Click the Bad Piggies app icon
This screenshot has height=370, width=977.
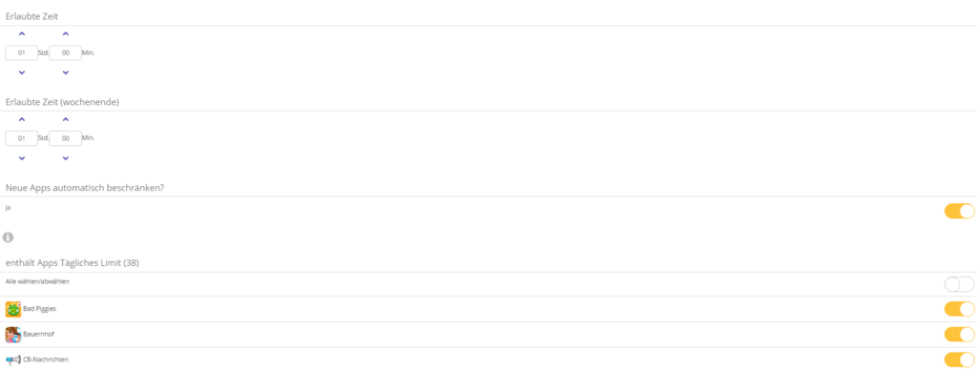click(13, 309)
